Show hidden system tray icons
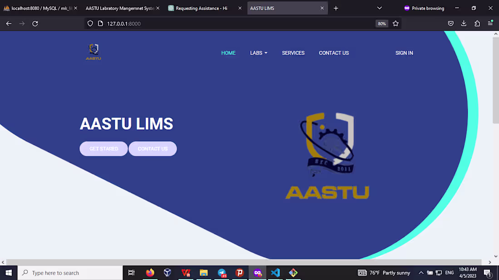 (x=421, y=273)
